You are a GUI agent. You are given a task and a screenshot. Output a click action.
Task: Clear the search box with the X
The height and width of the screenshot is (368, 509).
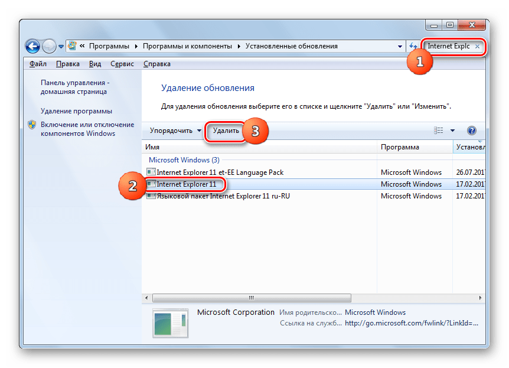[477, 47]
